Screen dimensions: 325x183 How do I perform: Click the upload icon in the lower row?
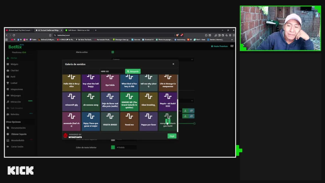[x=185, y=116]
